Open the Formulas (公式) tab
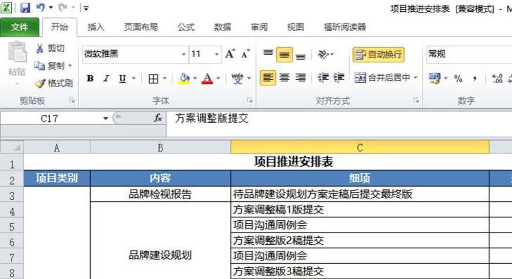Screen dimensions: 512x279 [186, 27]
